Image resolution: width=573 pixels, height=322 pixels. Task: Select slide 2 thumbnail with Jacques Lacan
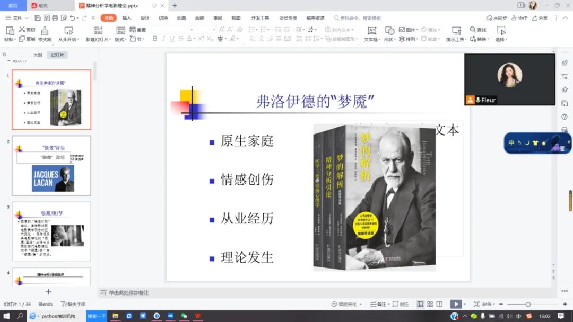[x=51, y=166]
